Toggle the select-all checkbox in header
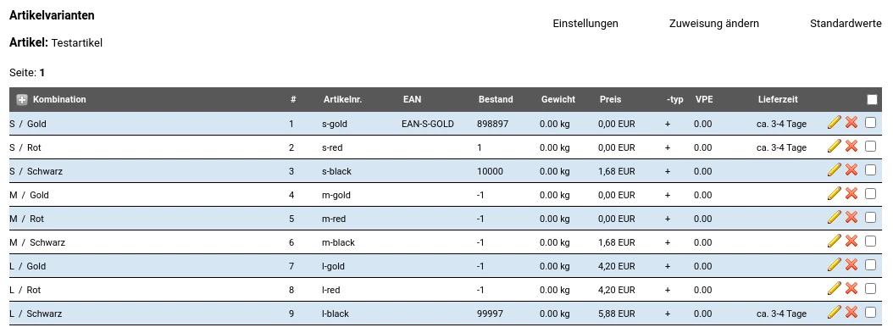Image resolution: width=893 pixels, height=333 pixels. (872, 100)
